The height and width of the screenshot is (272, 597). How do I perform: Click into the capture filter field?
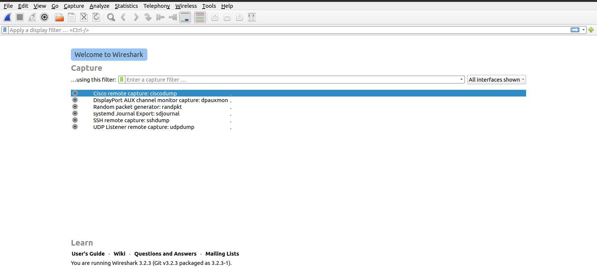[292, 79]
